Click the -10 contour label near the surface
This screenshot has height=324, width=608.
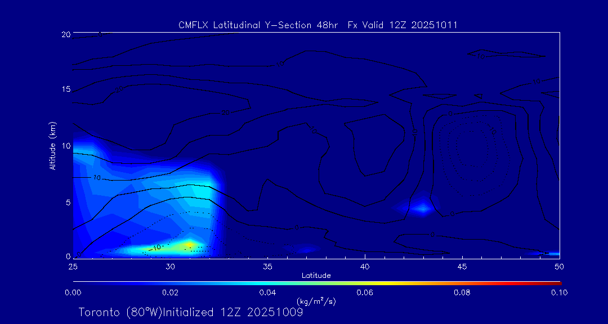pos(155,247)
